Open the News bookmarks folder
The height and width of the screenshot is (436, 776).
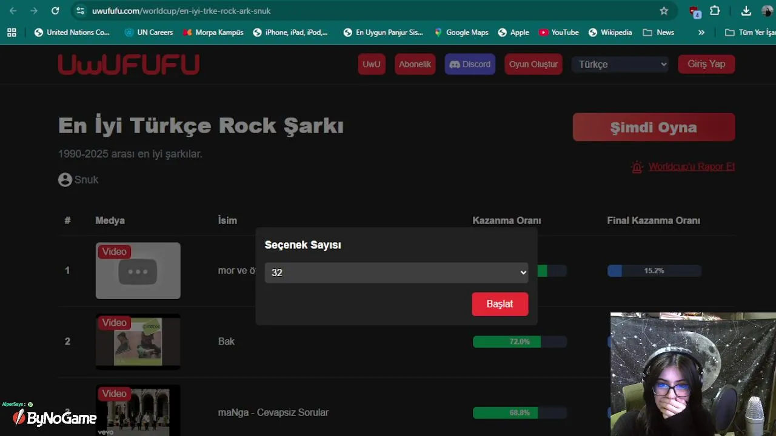(x=658, y=32)
